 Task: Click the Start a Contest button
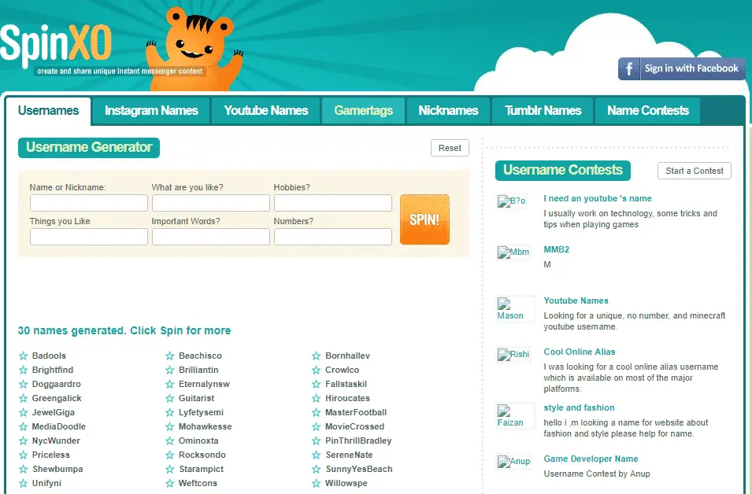(694, 171)
